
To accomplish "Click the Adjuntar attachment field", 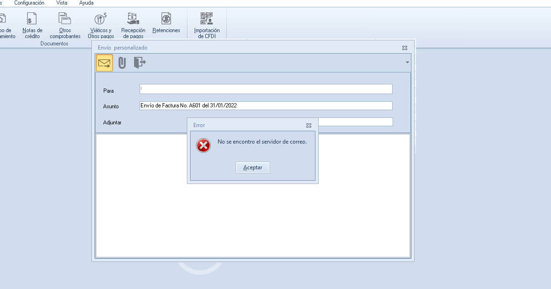I will pyautogui.click(x=356, y=122).
